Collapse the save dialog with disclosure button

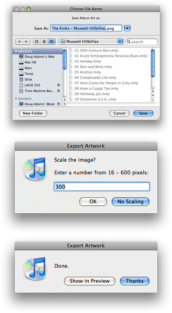(127, 28)
